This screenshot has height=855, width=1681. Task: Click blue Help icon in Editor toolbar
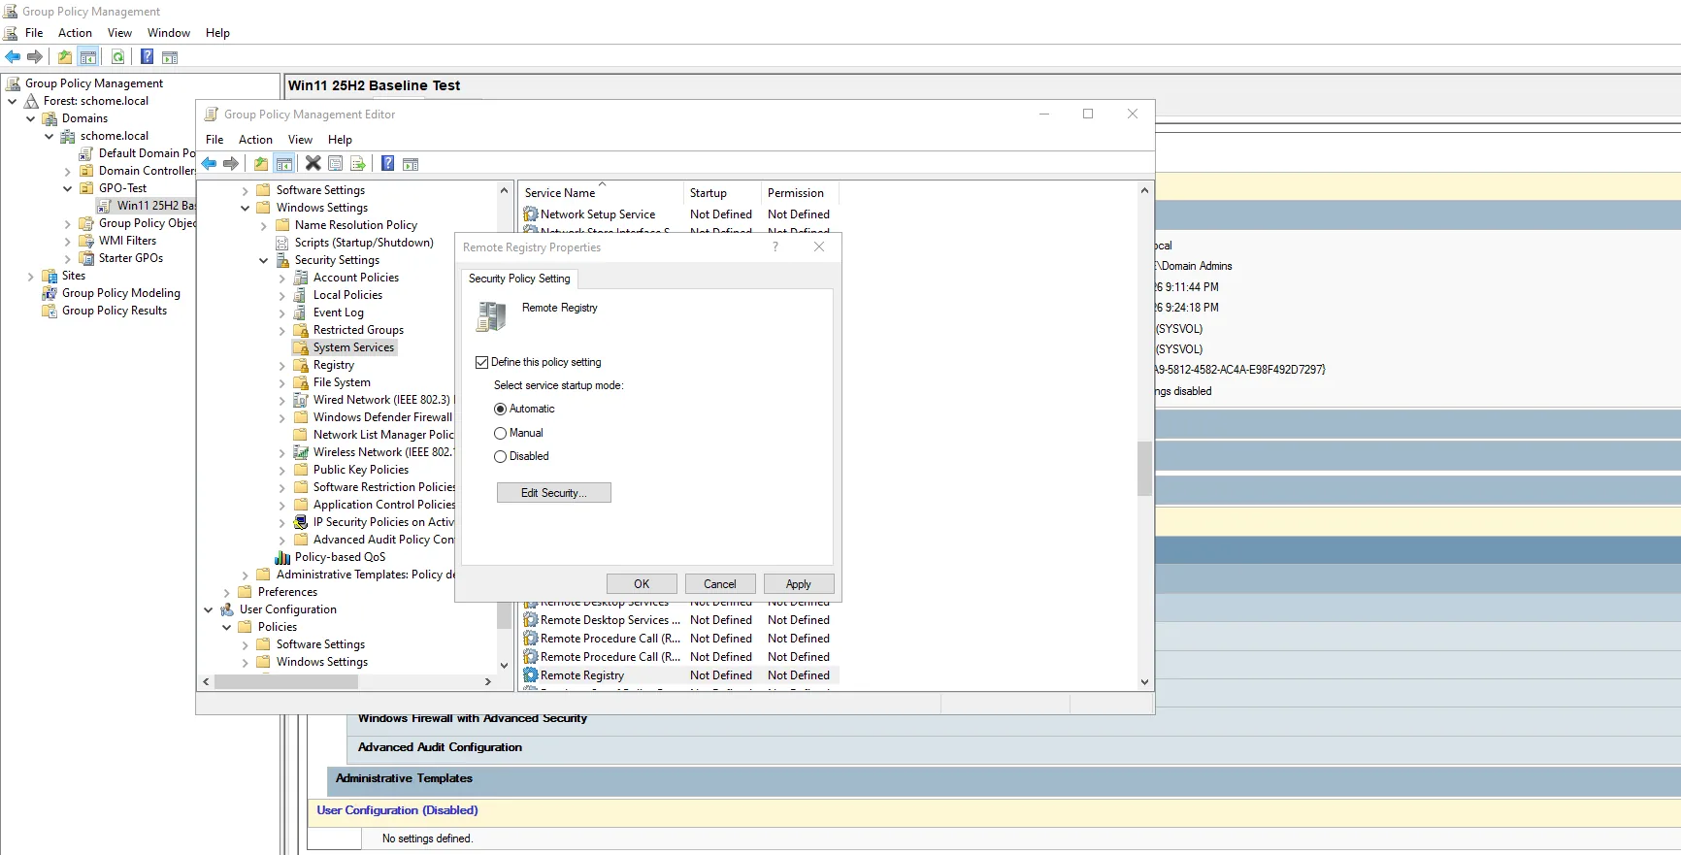click(387, 163)
